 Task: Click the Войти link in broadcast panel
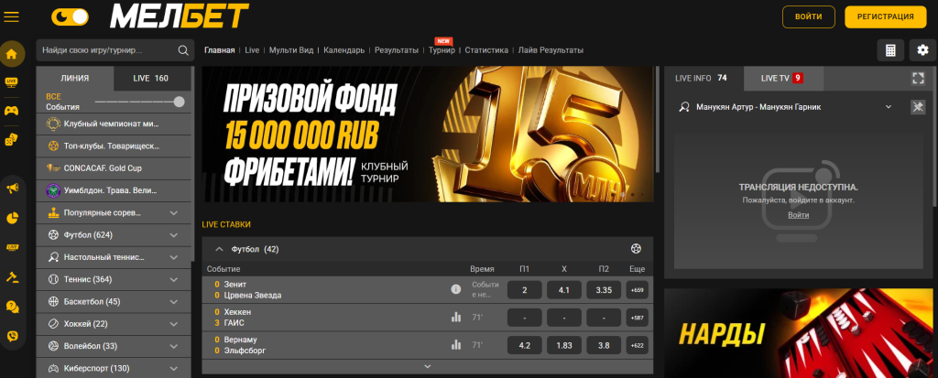pos(798,215)
